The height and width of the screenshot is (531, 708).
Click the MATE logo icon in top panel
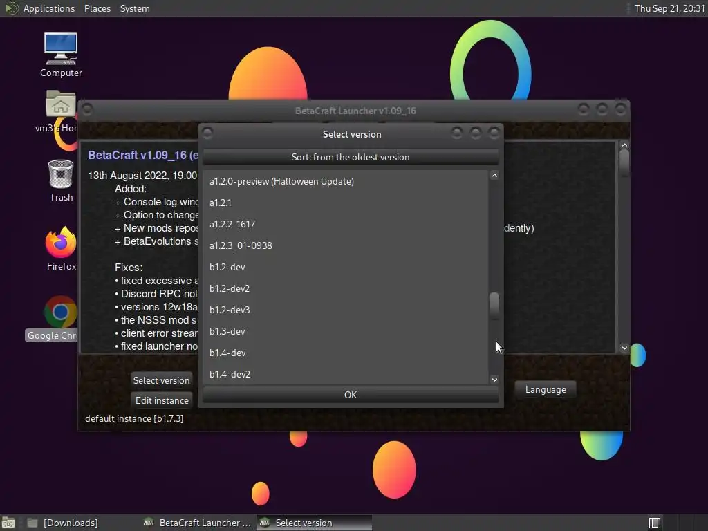11,8
